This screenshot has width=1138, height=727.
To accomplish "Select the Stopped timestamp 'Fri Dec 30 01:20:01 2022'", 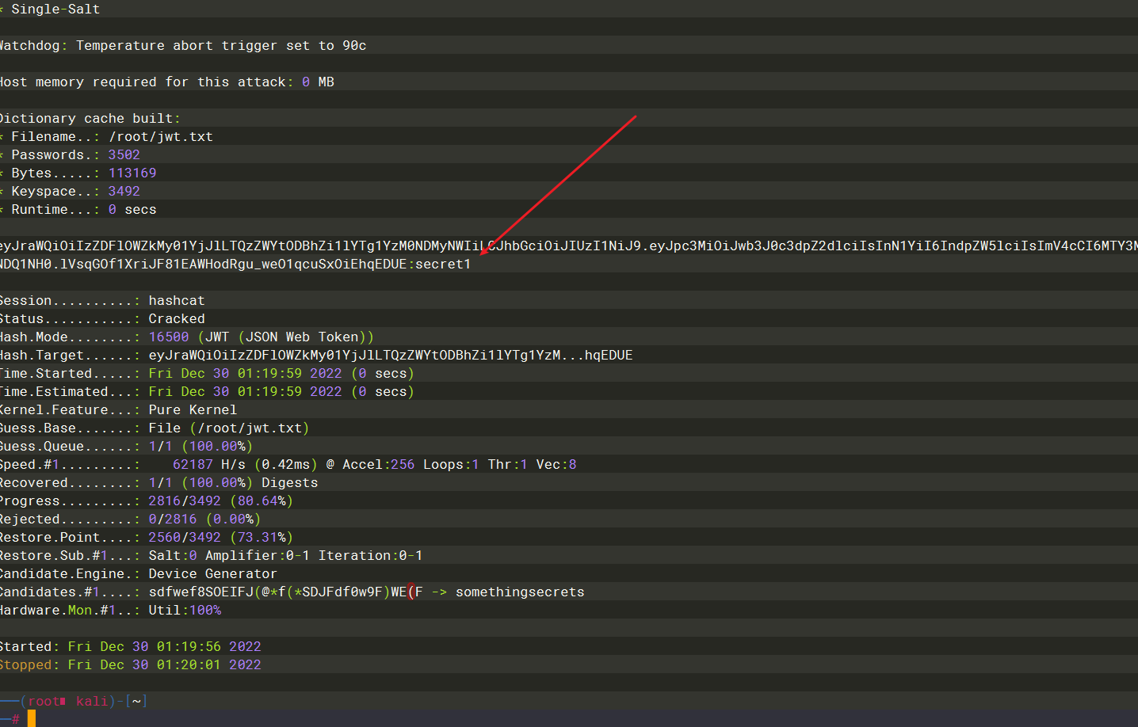I will [x=165, y=665].
